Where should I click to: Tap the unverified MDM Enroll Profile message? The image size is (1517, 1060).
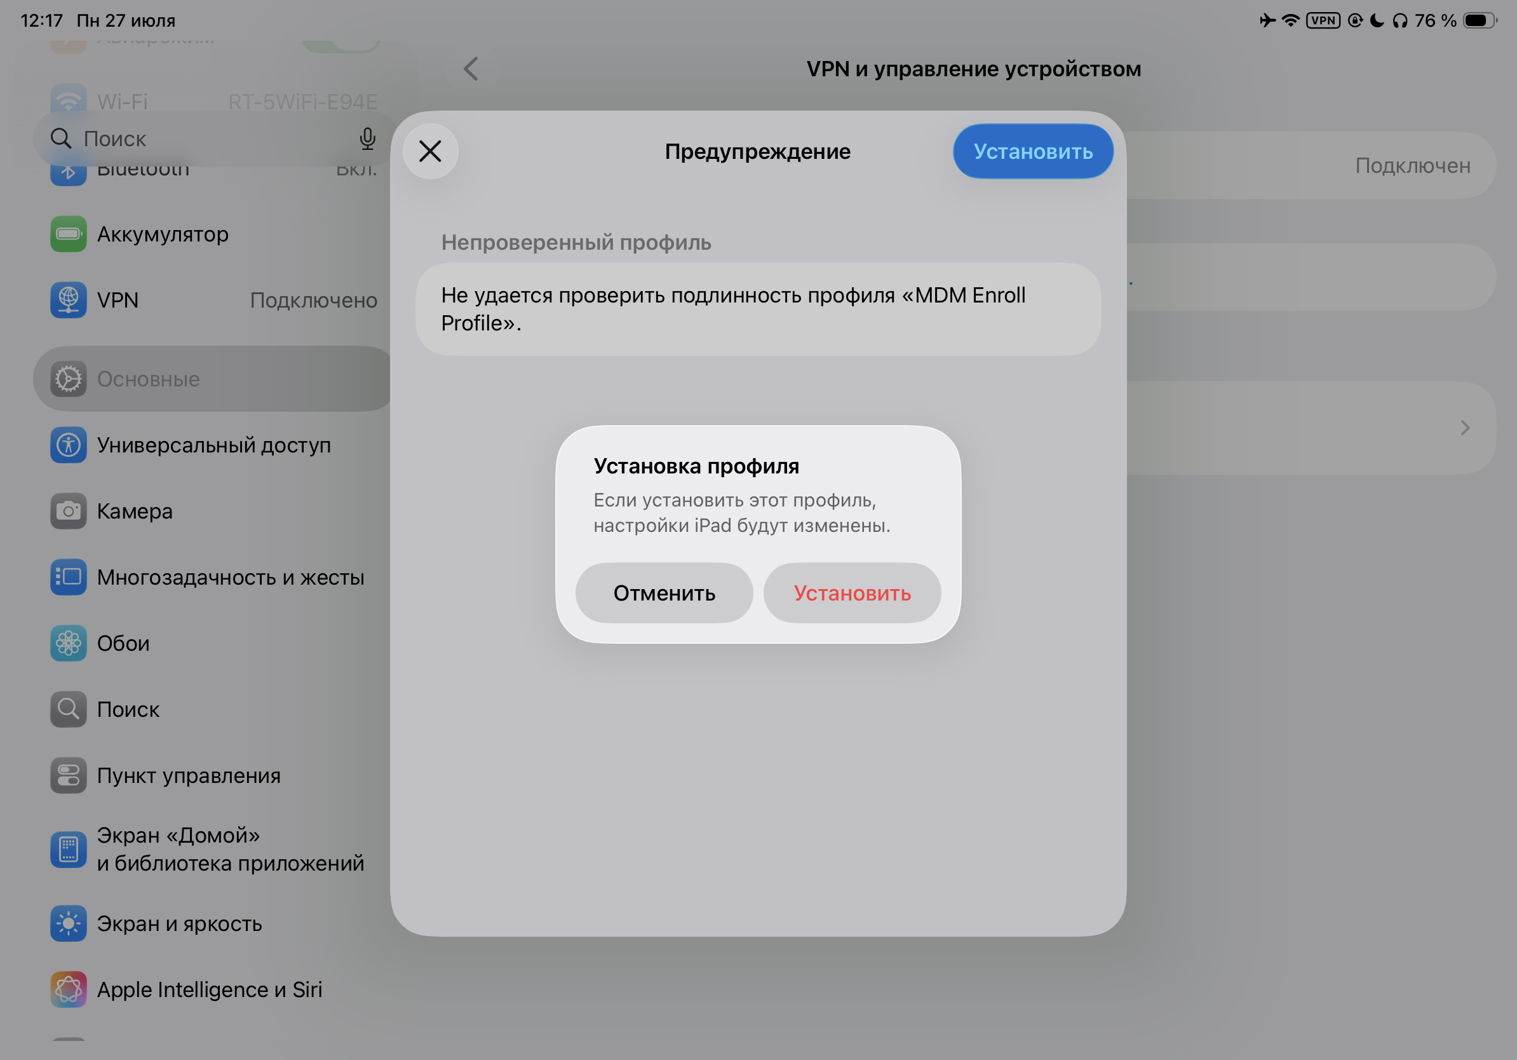pyautogui.click(x=758, y=309)
